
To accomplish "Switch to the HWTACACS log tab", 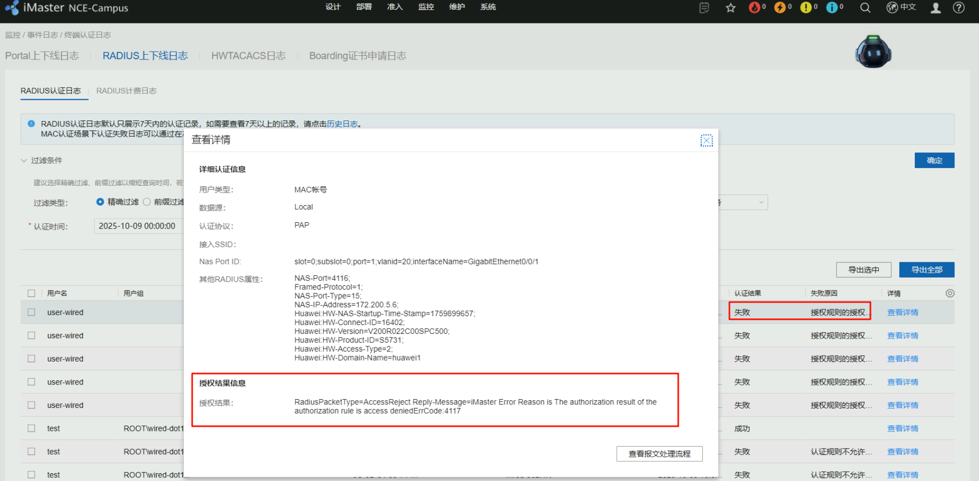I will point(248,56).
